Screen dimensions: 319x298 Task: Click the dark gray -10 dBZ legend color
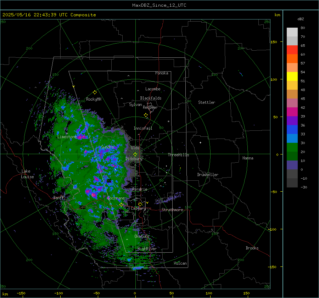coord(292,183)
